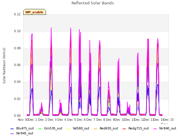The image size is (186, 139).
Task: Click the Dec 4 x-axis date label
Action: pyautogui.click(x=62, y=120)
